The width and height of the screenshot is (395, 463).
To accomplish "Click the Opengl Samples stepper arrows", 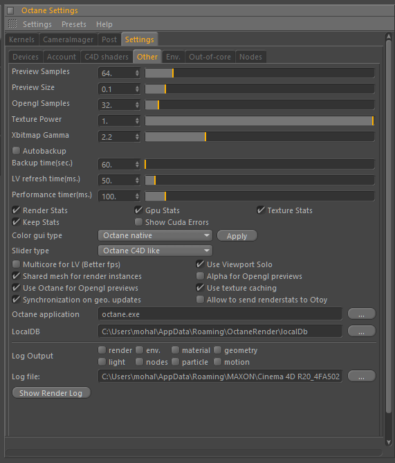I will [137, 105].
